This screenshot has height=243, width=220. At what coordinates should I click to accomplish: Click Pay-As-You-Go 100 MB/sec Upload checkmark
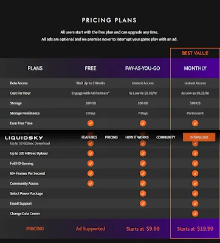point(143,153)
